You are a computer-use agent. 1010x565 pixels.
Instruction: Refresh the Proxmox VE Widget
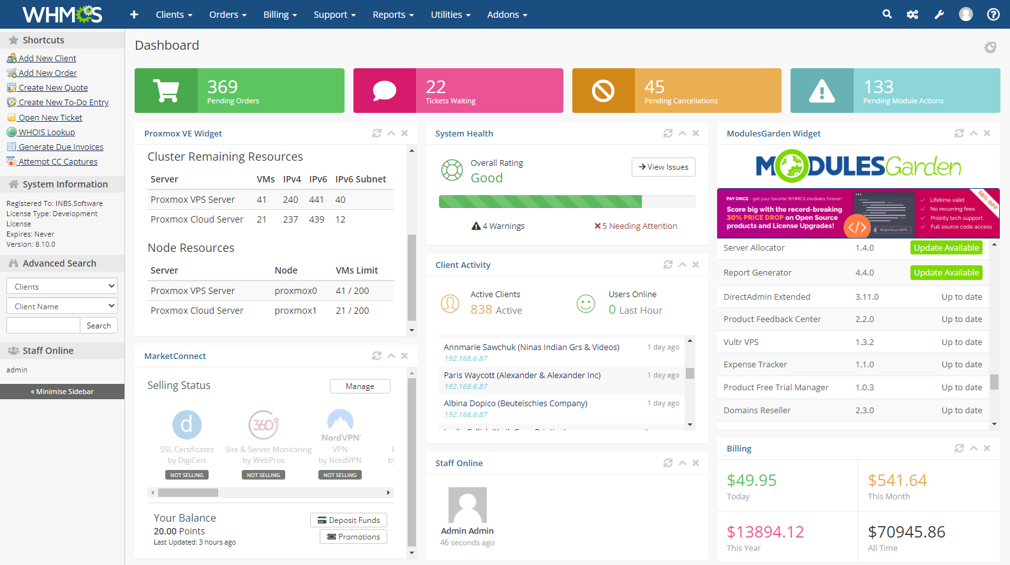[x=376, y=133]
